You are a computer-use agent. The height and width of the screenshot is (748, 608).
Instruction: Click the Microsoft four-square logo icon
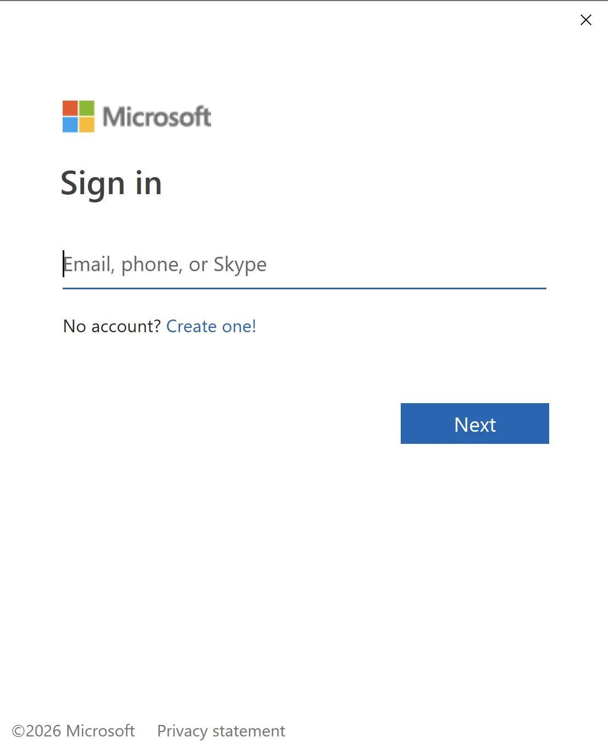point(79,117)
